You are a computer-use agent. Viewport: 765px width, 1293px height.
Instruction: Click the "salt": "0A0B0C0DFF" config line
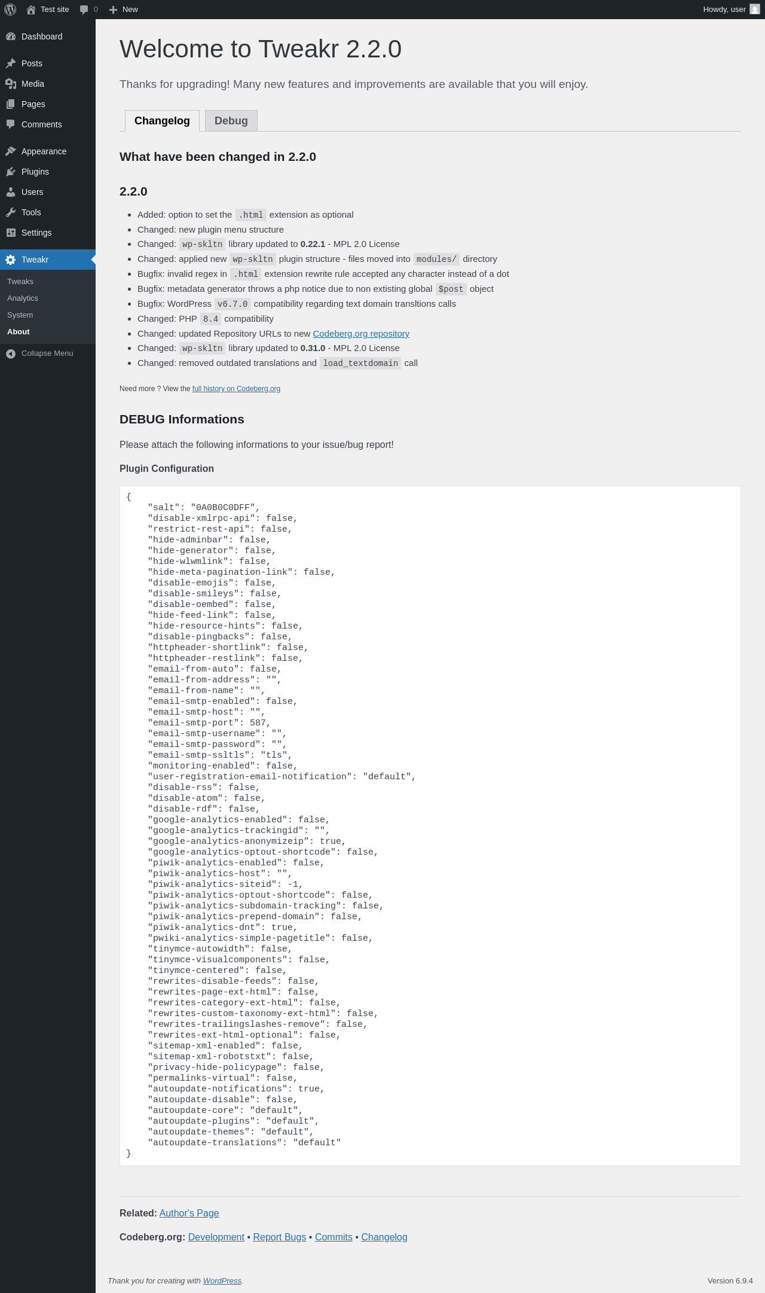tap(204, 508)
